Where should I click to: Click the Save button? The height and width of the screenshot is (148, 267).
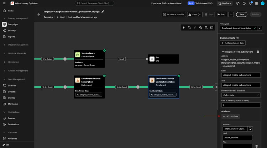coord(242,15)
